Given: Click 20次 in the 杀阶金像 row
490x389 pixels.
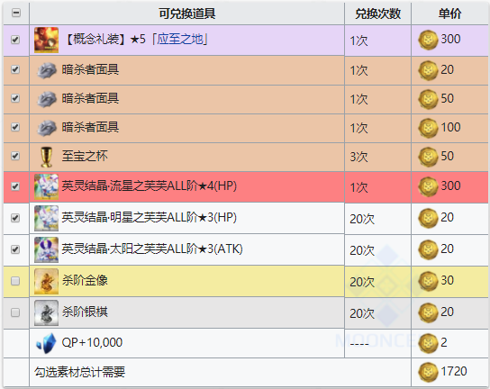Looking at the screenshot, I should (362, 282).
